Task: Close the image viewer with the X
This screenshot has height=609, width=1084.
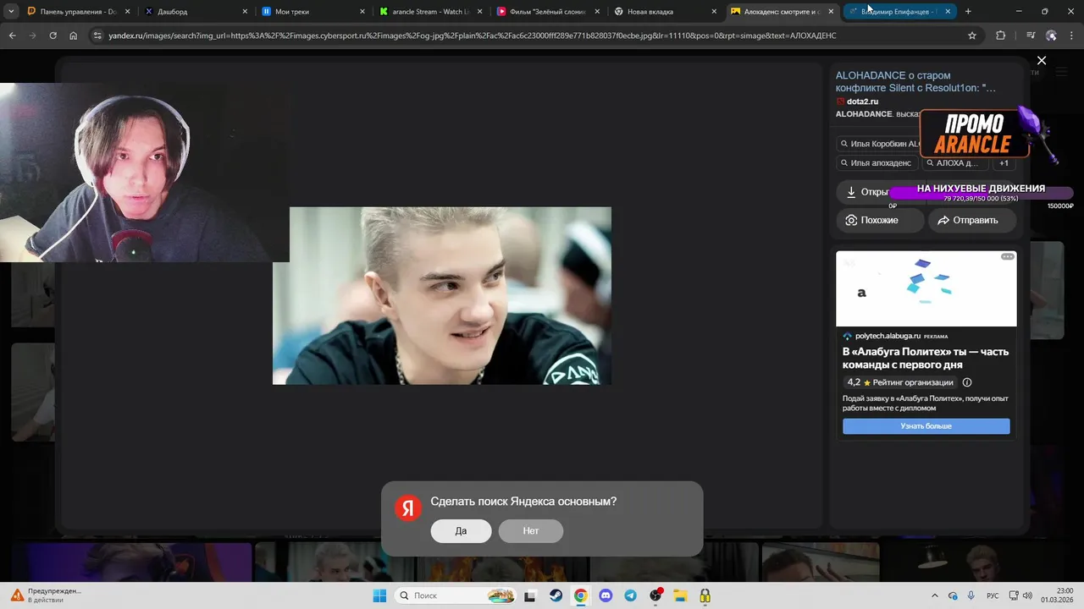Action: [1042, 60]
